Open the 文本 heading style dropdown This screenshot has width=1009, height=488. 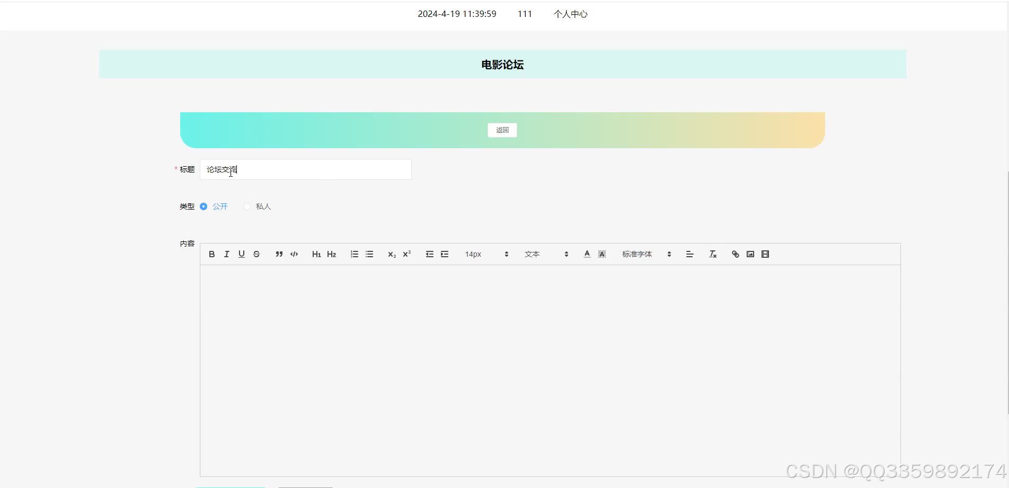pos(546,254)
